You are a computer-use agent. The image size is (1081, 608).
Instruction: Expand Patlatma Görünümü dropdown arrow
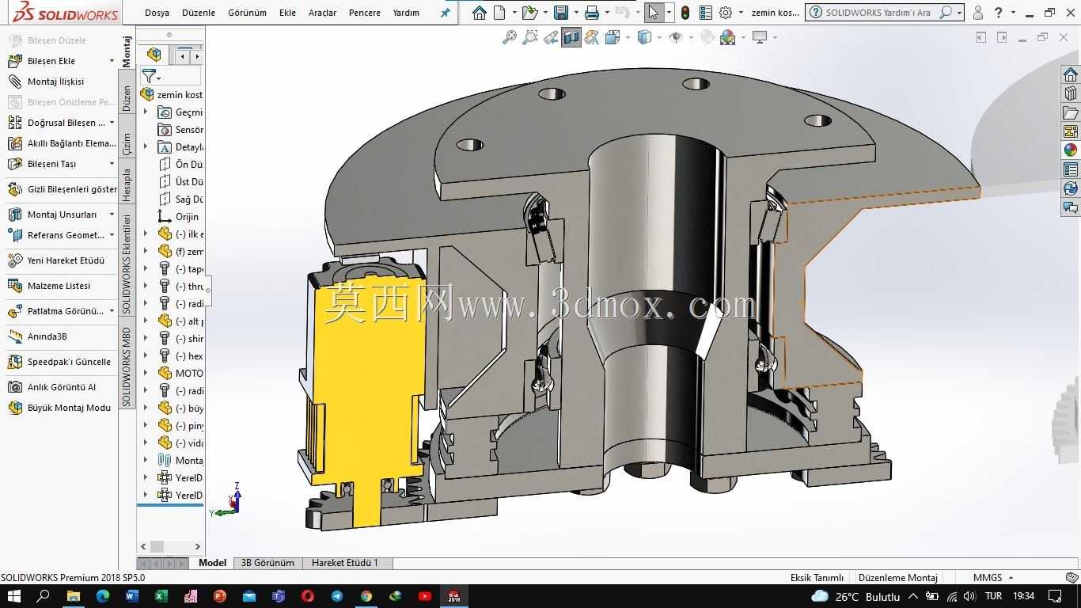click(x=112, y=311)
